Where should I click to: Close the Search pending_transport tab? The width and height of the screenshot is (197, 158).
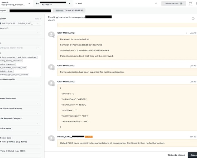[29, 3]
